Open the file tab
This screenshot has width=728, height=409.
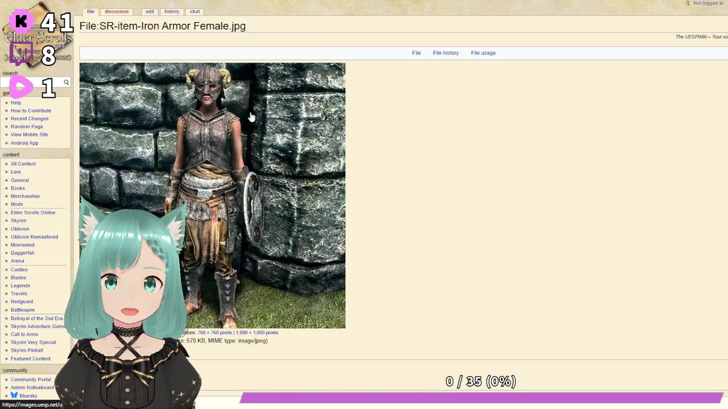click(90, 11)
